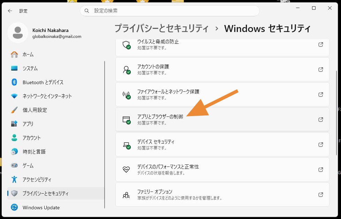
Task: Click external-link icon for ウイルスと脅威の防止
Action: (x=320, y=44)
